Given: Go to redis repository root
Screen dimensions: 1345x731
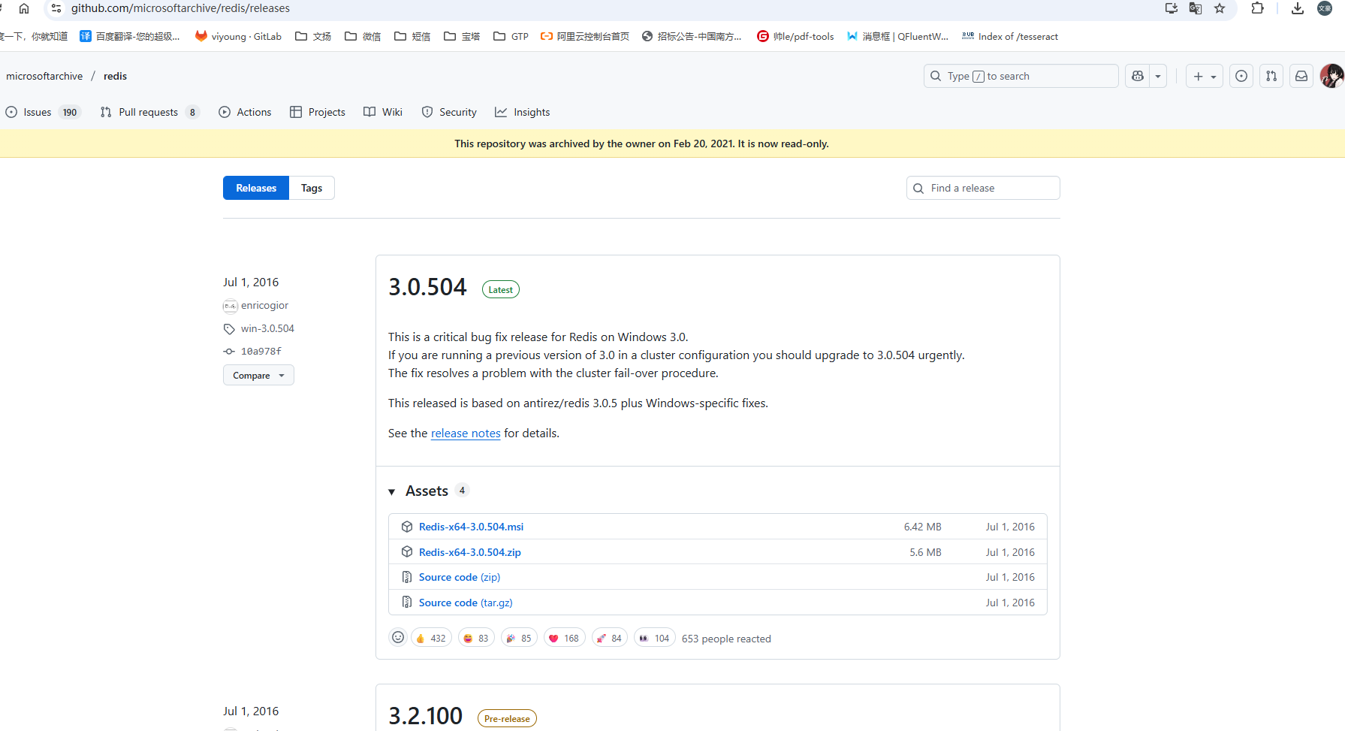Looking at the screenshot, I should 115,76.
